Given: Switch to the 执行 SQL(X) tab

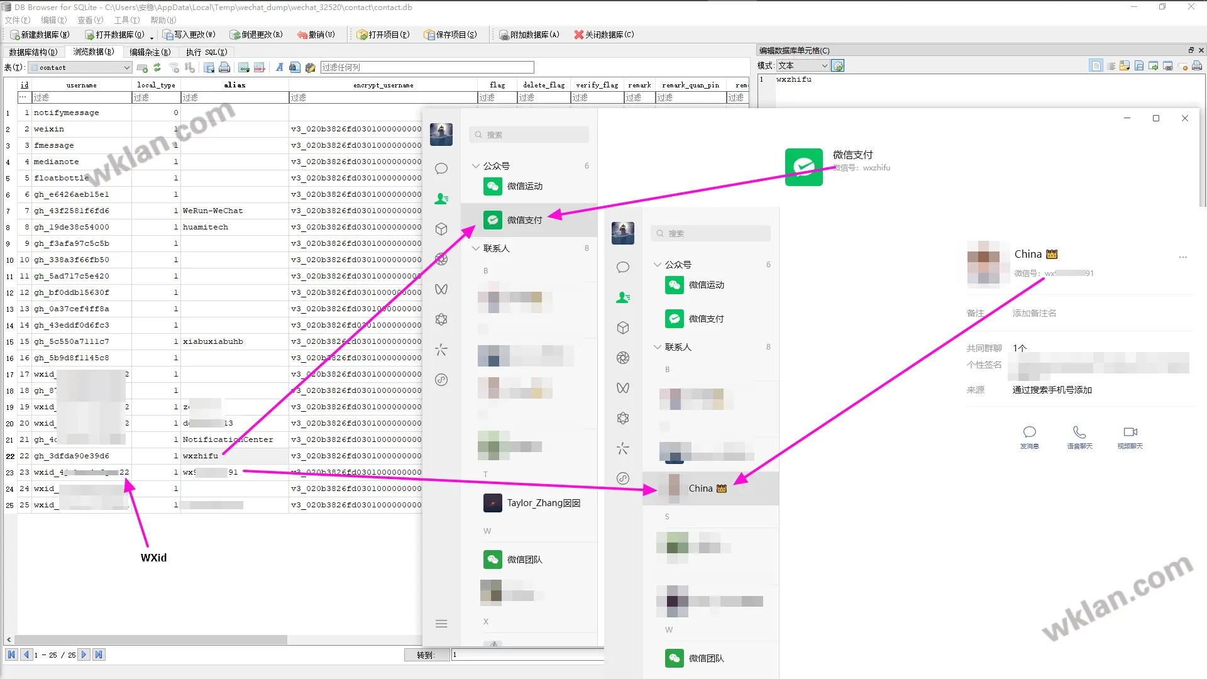Looking at the screenshot, I should click(206, 52).
